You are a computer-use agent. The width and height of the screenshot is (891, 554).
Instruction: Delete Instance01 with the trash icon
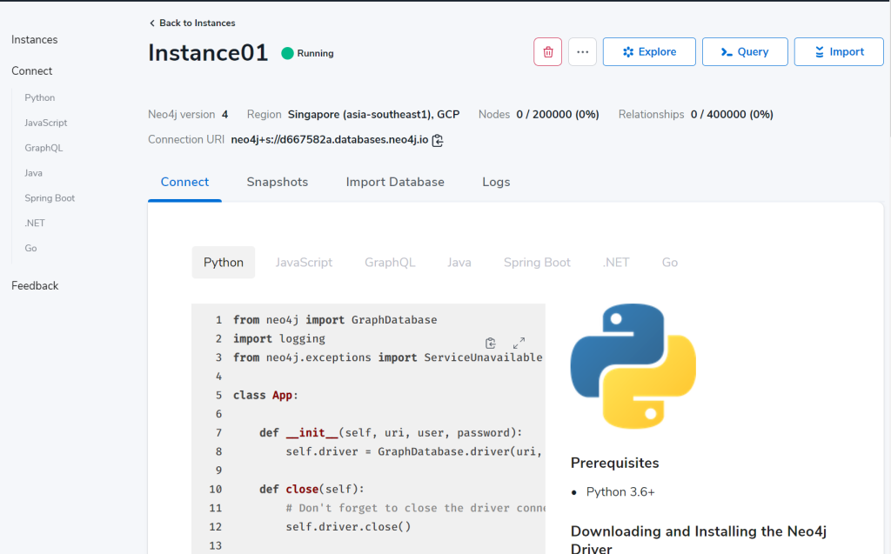click(x=548, y=51)
